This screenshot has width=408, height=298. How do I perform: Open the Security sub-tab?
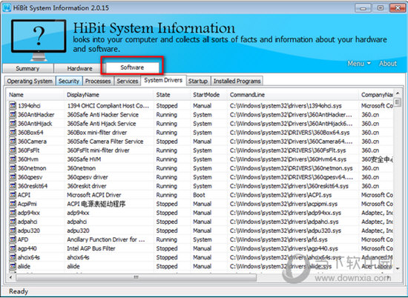(x=69, y=81)
